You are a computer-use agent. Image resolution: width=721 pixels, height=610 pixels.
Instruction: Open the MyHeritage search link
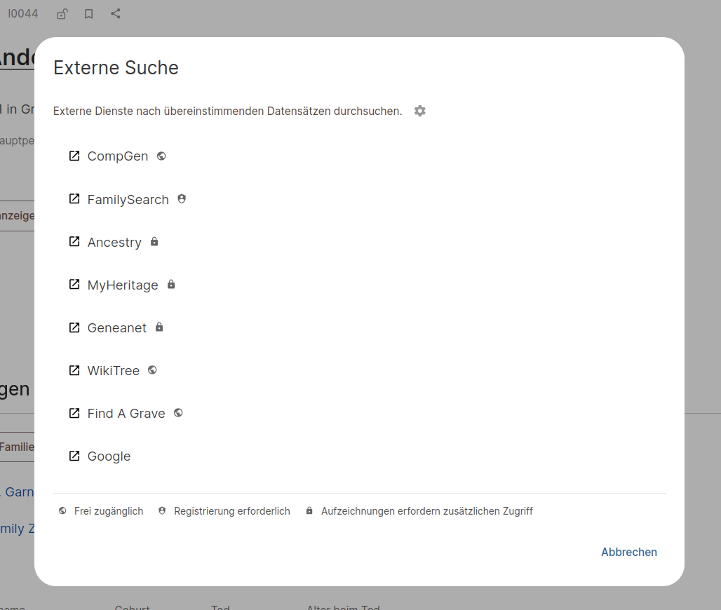point(123,285)
